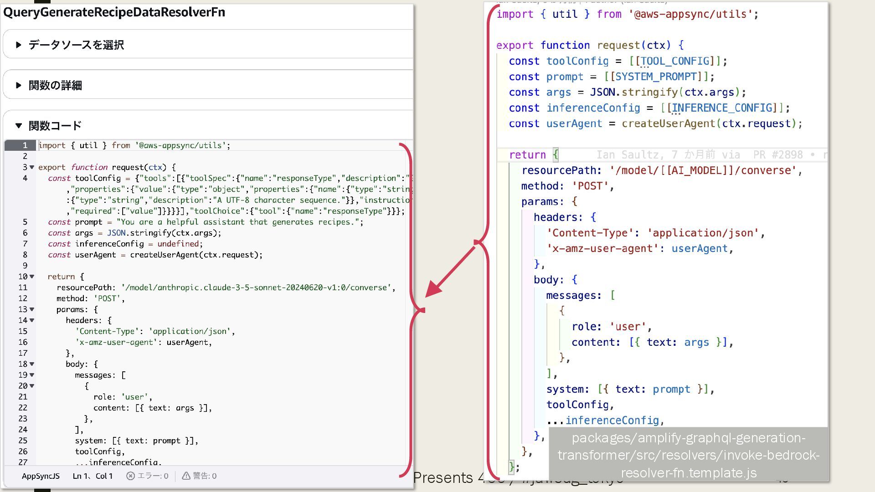Click the error count icon in status bar
Viewport: 875px width, 492px height.
click(x=131, y=476)
